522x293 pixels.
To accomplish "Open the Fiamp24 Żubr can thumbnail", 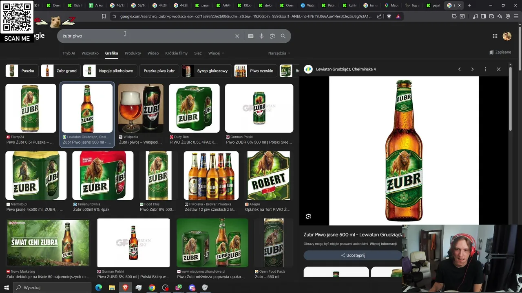I will click(x=31, y=108).
